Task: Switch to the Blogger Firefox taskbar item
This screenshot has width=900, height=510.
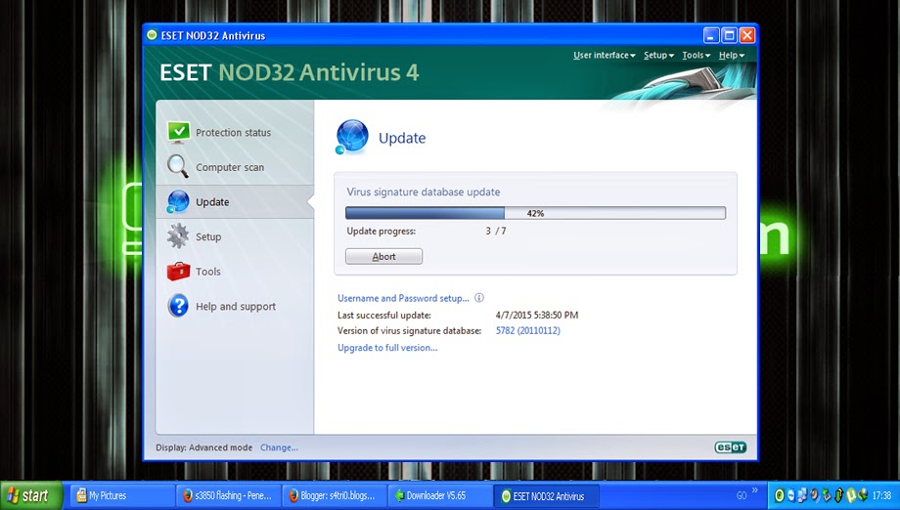Action: tap(335, 495)
